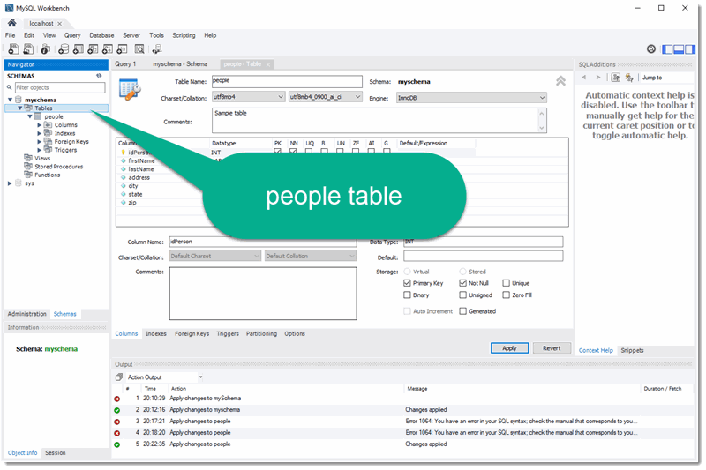
Task: Open the Snippets tab
Action: pyautogui.click(x=632, y=350)
